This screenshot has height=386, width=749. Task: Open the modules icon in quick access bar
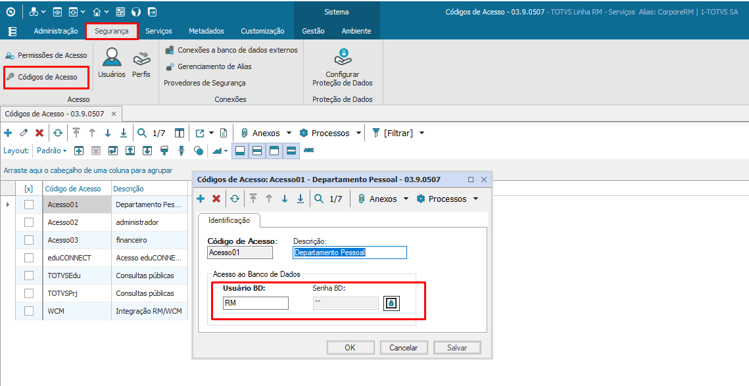[x=34, y=12]
